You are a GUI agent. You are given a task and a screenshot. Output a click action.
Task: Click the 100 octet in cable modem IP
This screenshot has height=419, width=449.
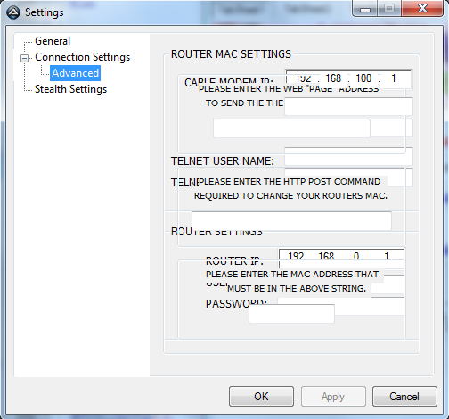(363, 78)
